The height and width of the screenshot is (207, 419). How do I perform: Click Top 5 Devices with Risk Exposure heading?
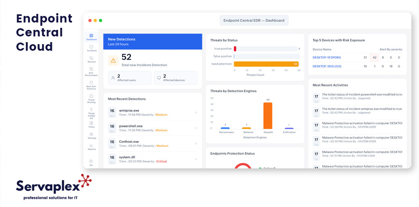click(338, 40)
